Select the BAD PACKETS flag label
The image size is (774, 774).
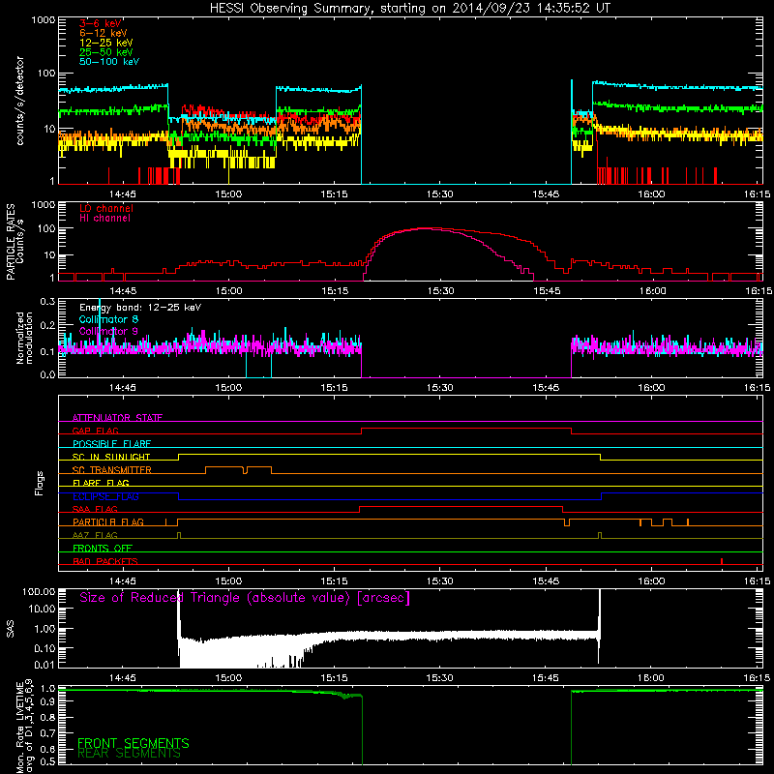(105, 561)
